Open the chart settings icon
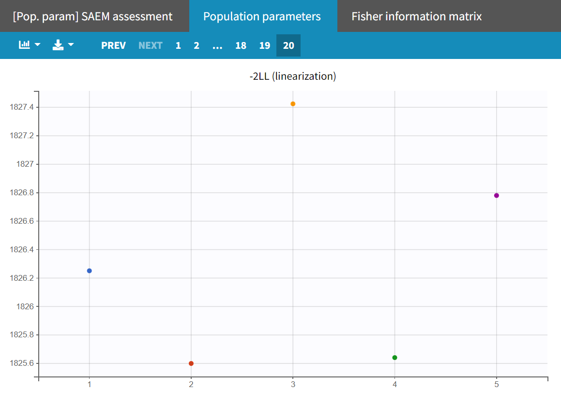561x404 pixels. point(24,45)
